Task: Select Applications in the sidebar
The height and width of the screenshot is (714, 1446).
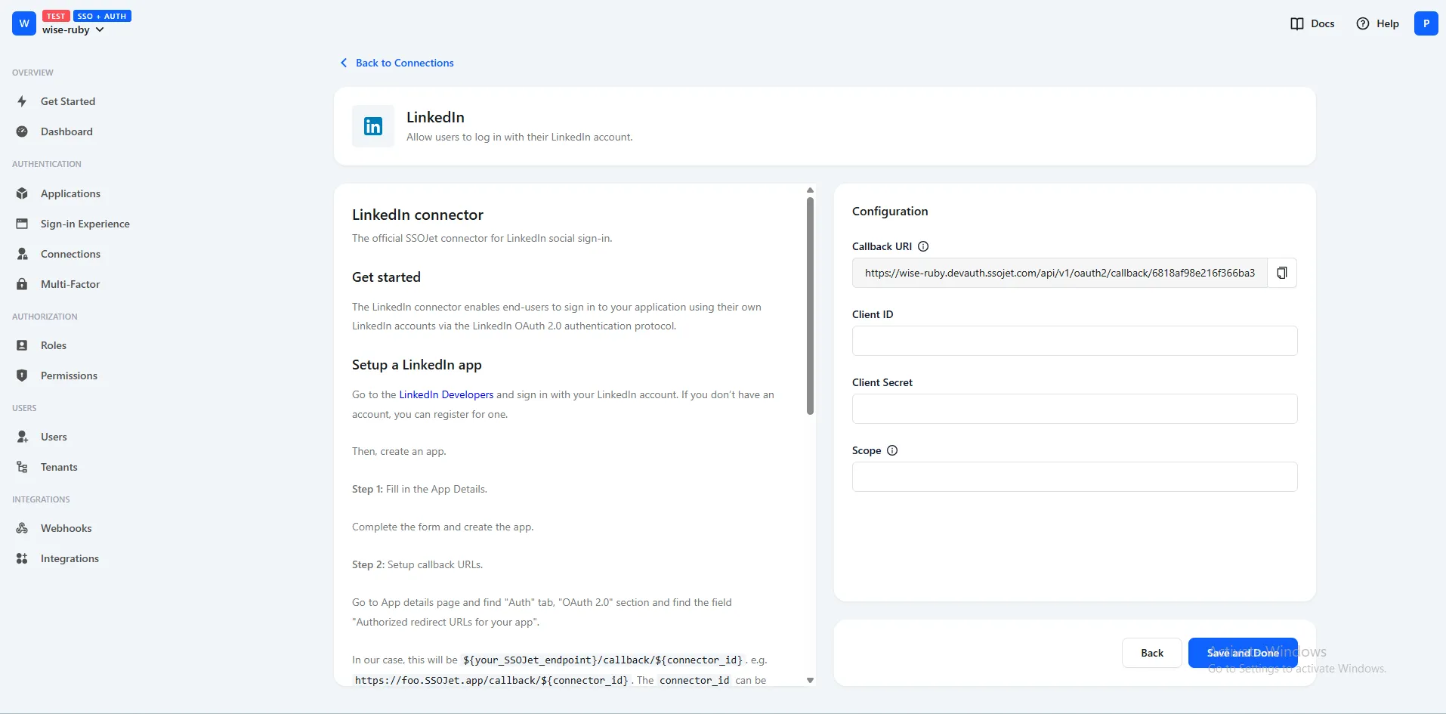Action: [x=70, y=193]
